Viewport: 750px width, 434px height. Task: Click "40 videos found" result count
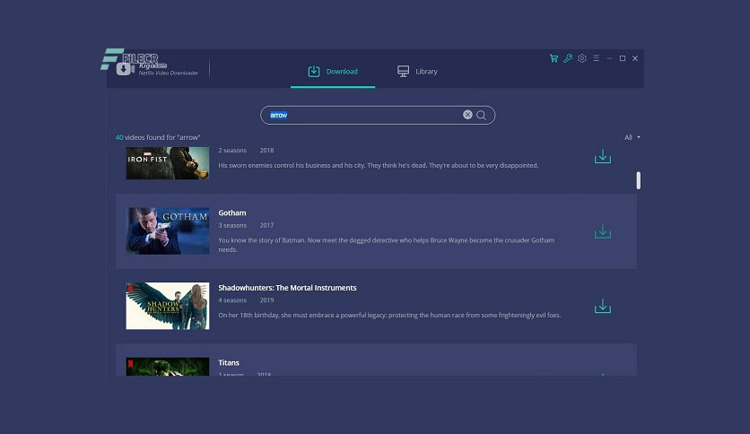tap(158, 138)
